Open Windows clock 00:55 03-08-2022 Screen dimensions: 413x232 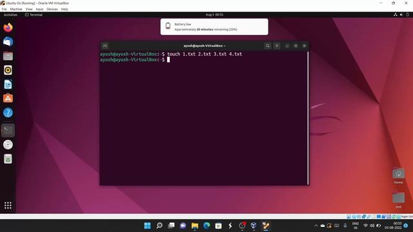click(393, 226)
